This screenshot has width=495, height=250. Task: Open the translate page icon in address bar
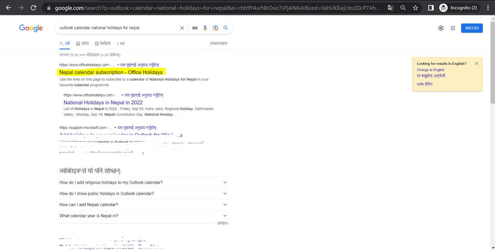(390, 8)
